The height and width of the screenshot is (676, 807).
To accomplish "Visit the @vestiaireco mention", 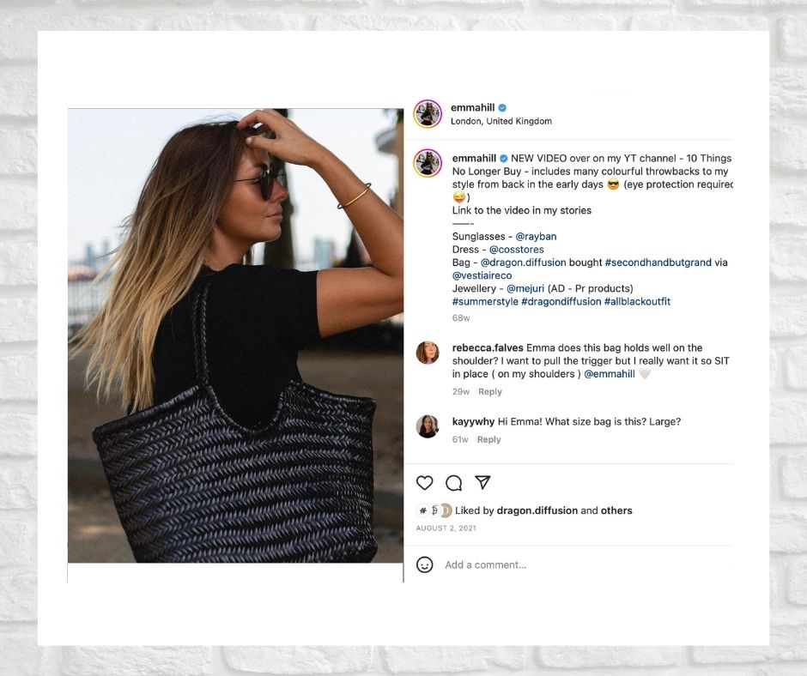I will pos(482,275).
